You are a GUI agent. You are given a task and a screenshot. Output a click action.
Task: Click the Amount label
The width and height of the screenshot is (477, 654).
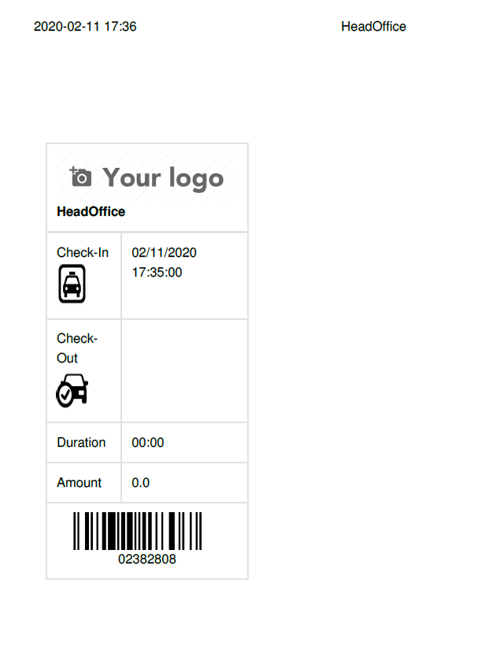click(x=79, y=482)
